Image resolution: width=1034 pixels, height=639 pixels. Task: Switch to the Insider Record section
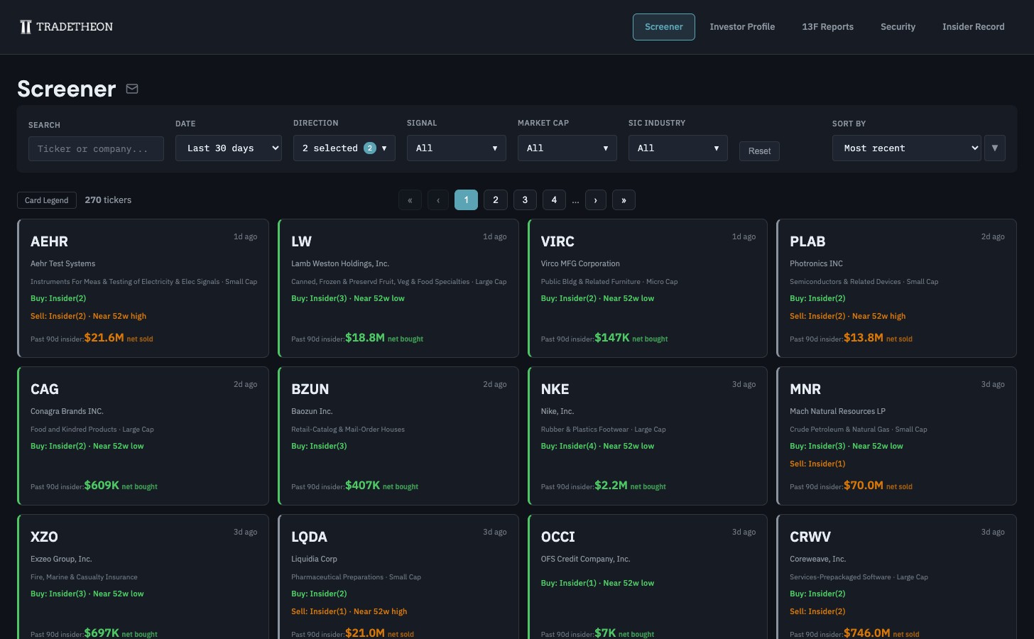click(x=974, y=26)
